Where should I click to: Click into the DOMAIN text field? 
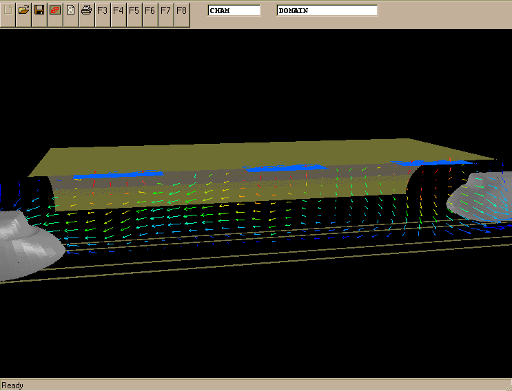[327, 10]
